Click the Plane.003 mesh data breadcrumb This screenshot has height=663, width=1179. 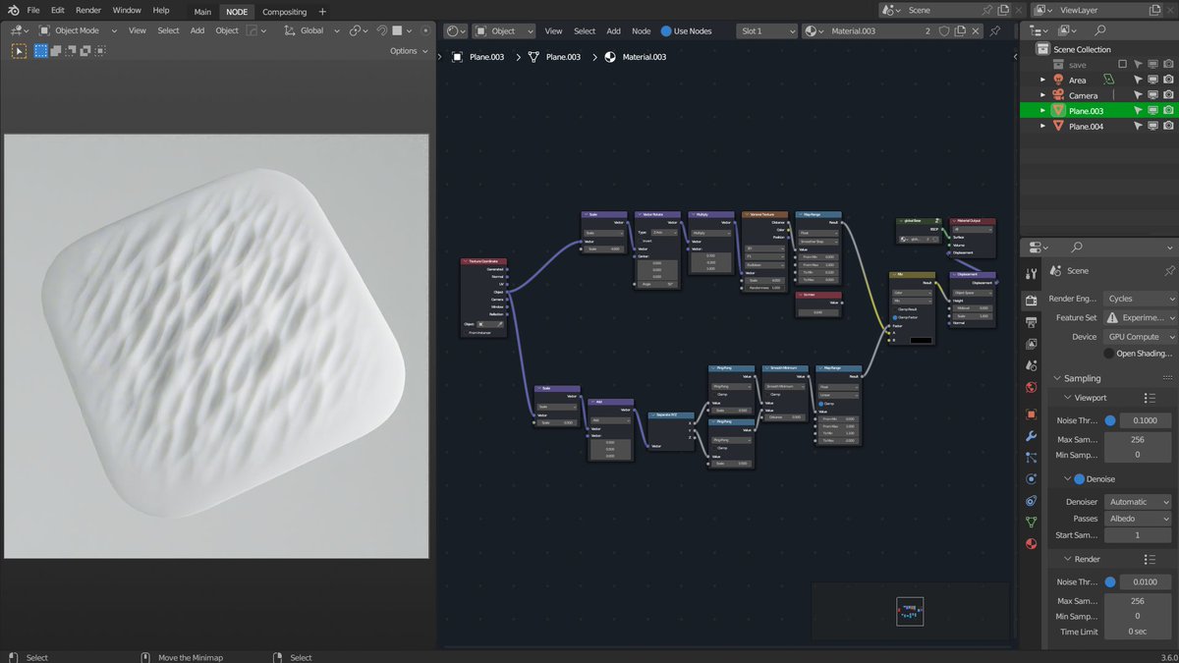click(555, 57)
